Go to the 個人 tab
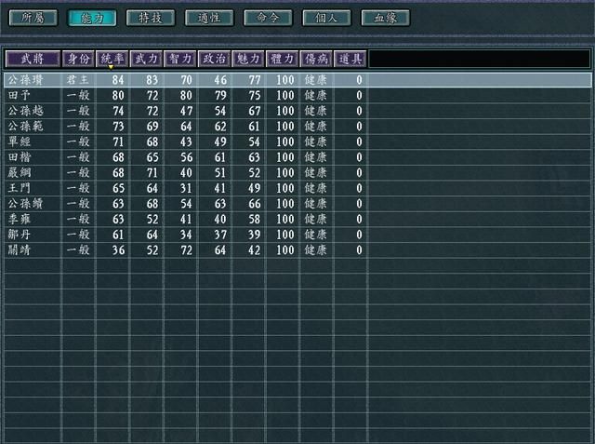This screenshot has height=444, width=595. 326,18
